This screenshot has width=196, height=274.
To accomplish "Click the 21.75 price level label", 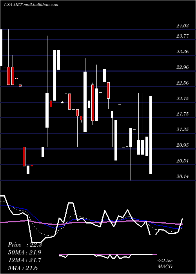I will click(x=183, y=114).
